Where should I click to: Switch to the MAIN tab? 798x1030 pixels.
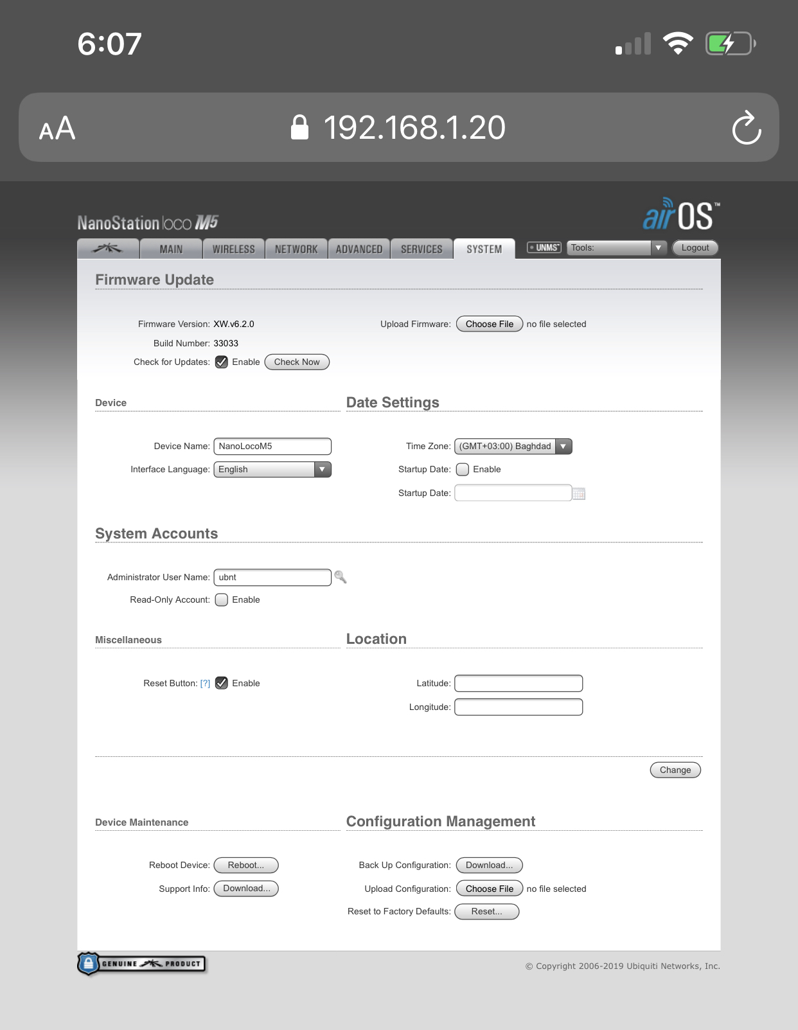click(171, 249)
